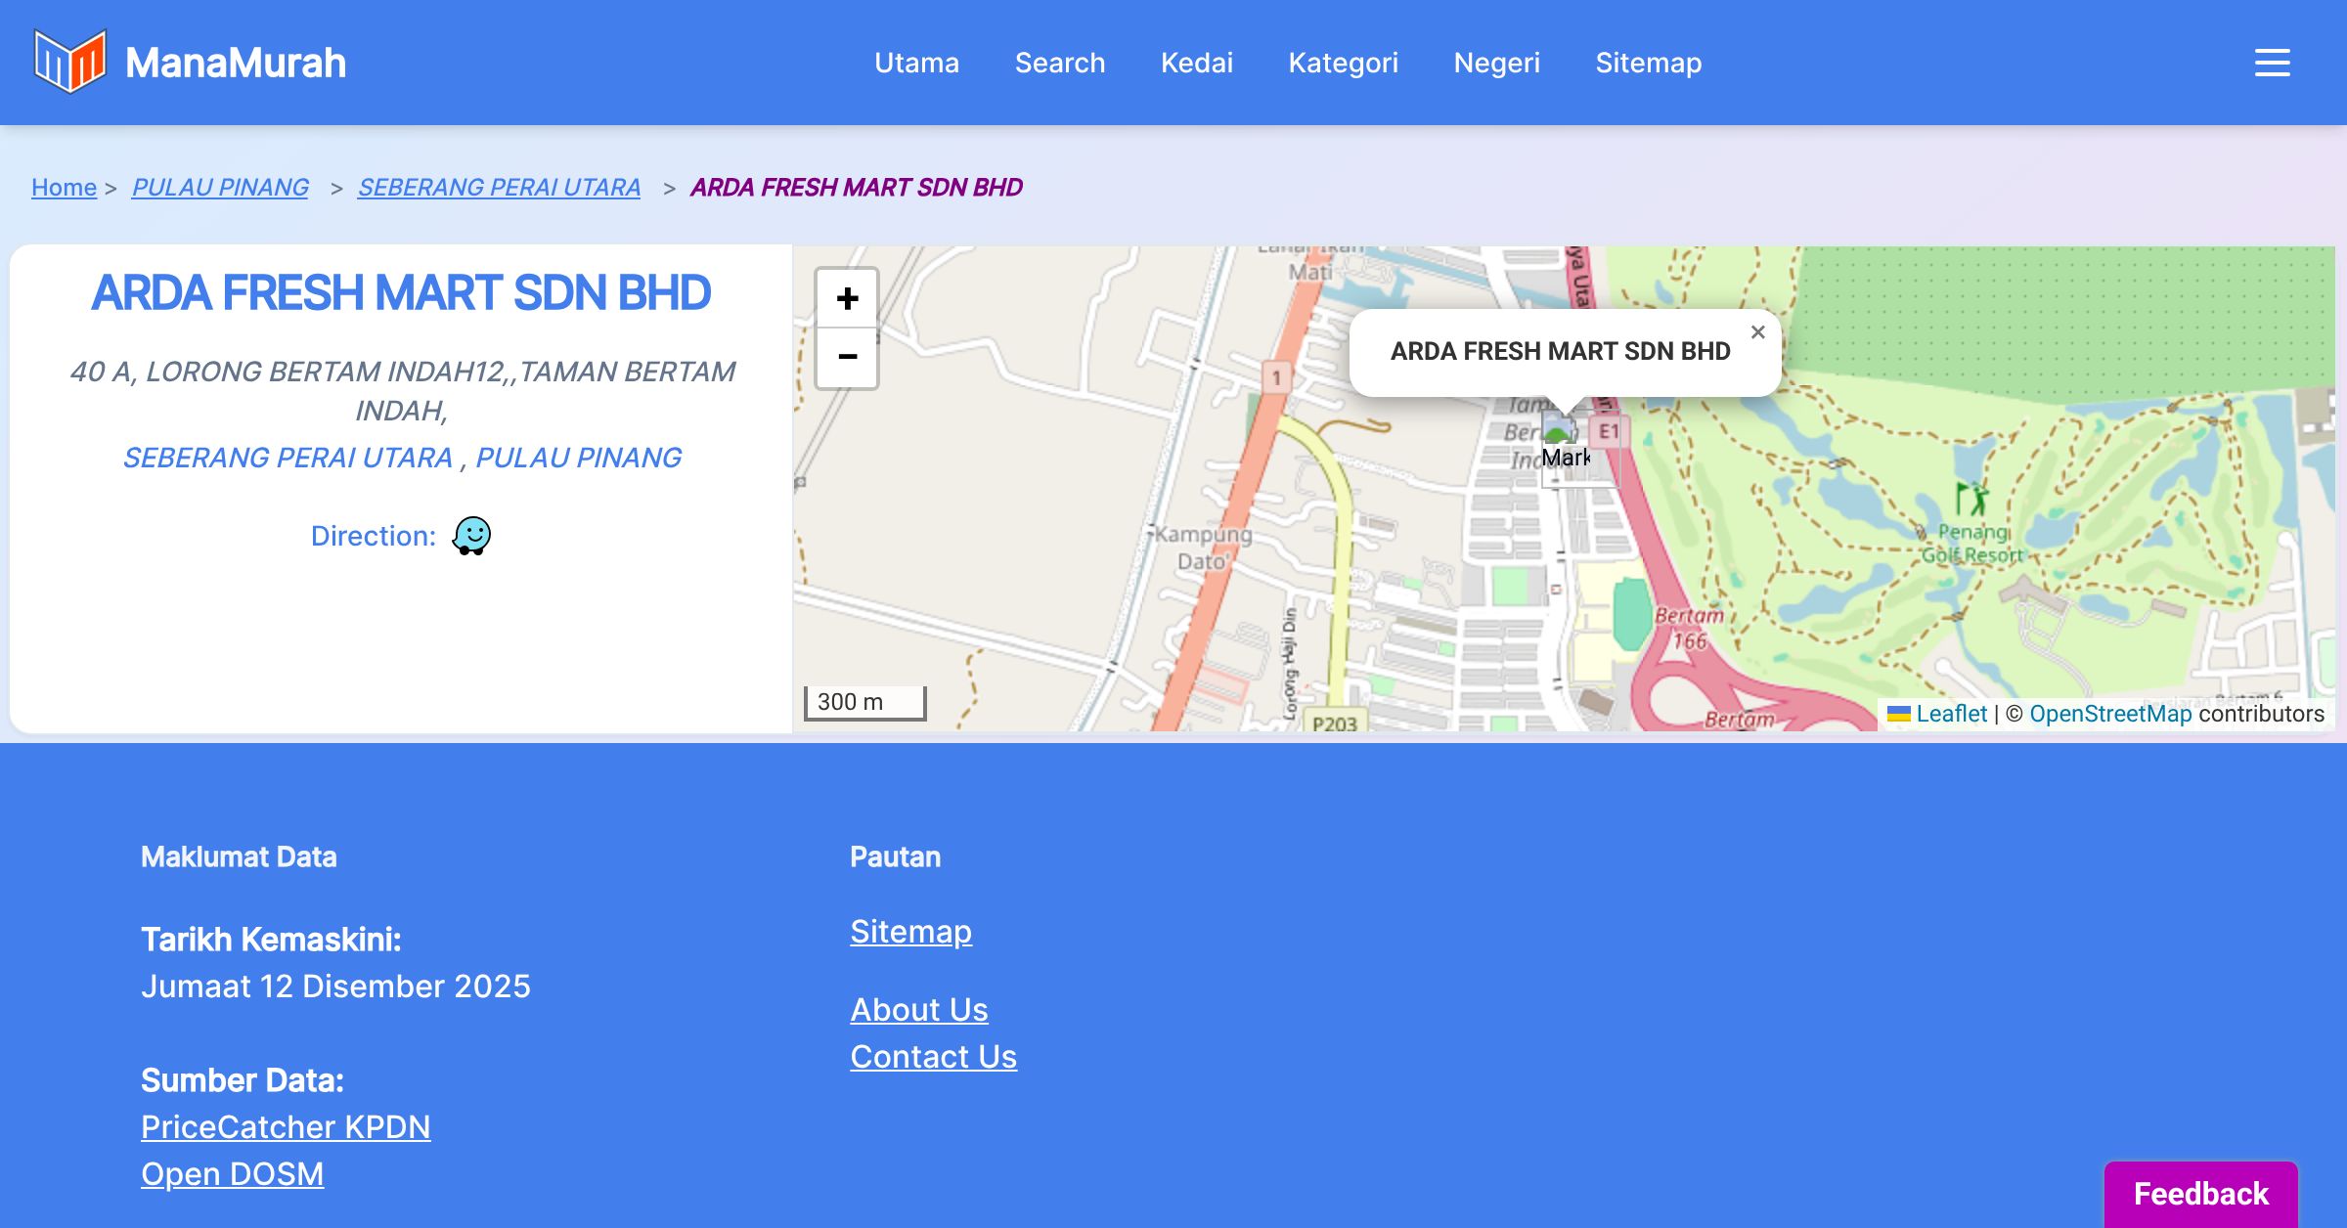This screenshot has width=2347, height=1228.
Task: Open the hamburger menu
Action: click(2272, 63)
